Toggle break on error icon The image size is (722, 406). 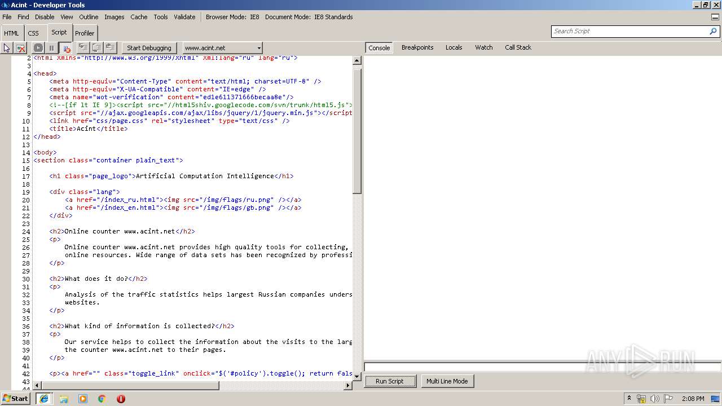tap(65, 48)
